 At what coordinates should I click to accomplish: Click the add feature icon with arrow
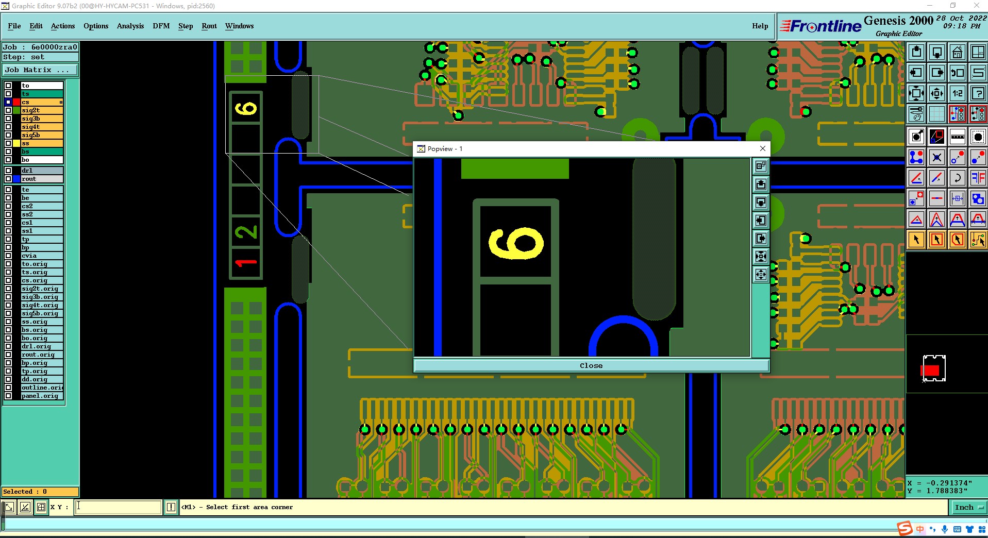tap(916, 137)
